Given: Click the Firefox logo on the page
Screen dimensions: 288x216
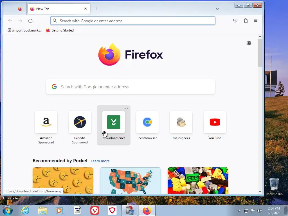Looking at the screenshot, I should coord(130,54).
